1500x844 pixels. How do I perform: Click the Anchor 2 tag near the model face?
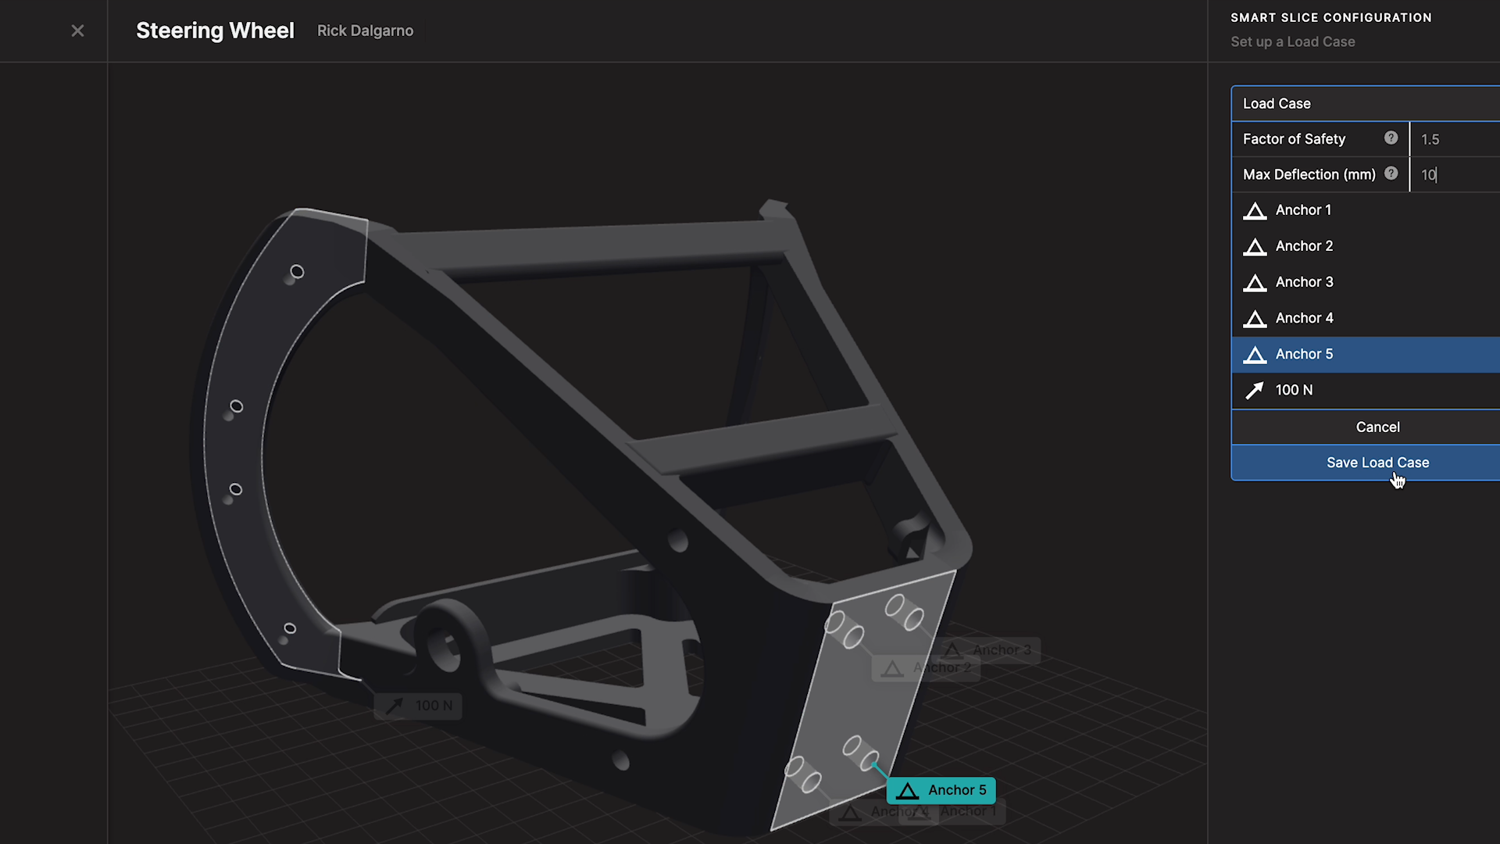point(926,667)
